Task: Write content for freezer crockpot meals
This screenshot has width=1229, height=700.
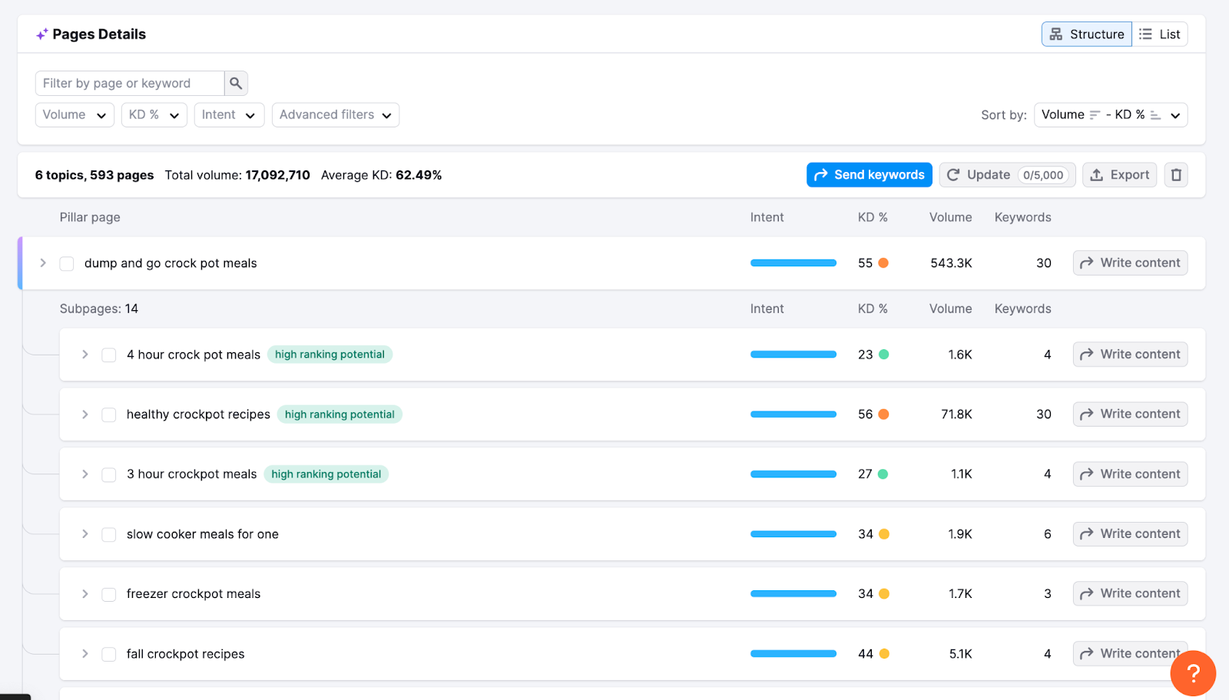Action: click(x=1131, y=594)
